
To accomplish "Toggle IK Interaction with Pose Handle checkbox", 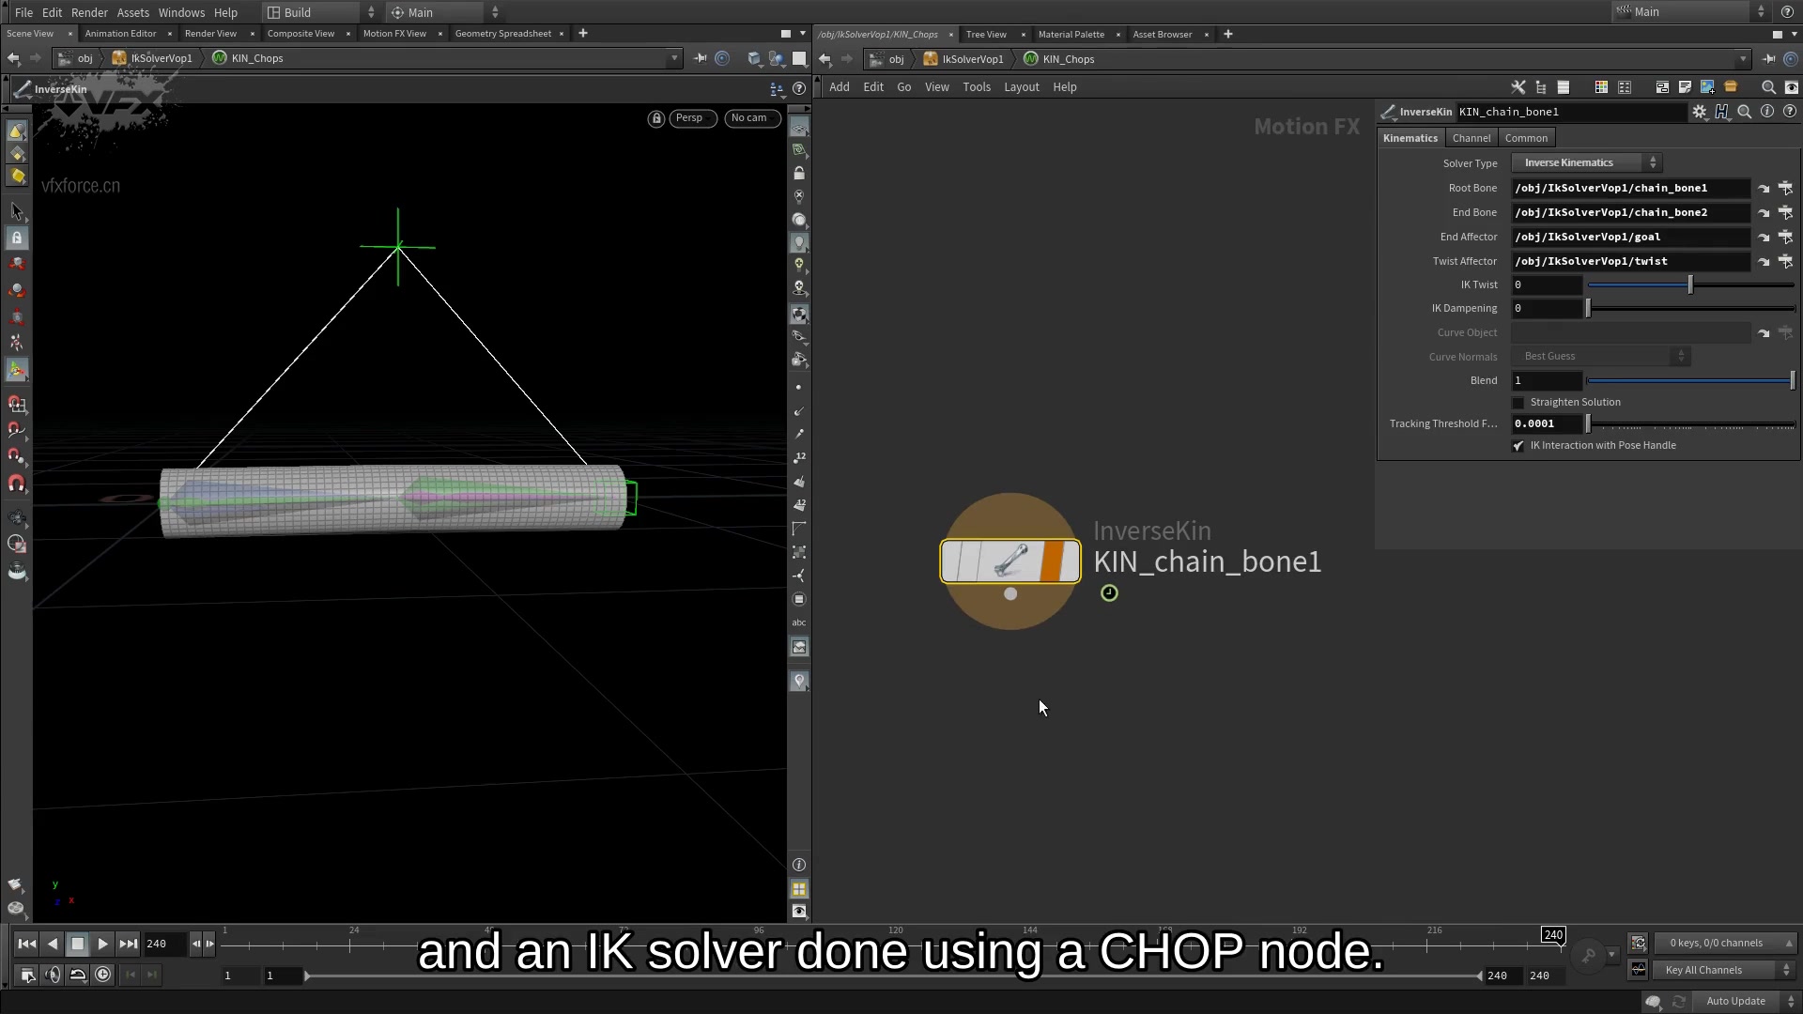I will 1517,444.
